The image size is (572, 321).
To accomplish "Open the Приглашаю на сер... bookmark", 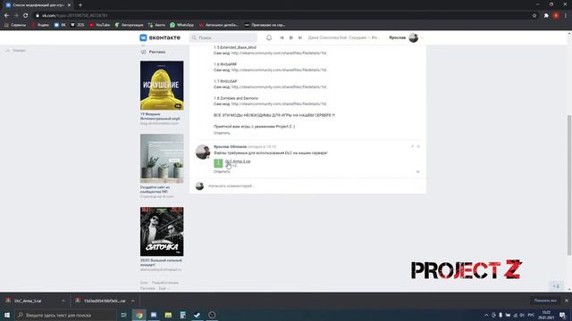I will click(x=265, y=25).
